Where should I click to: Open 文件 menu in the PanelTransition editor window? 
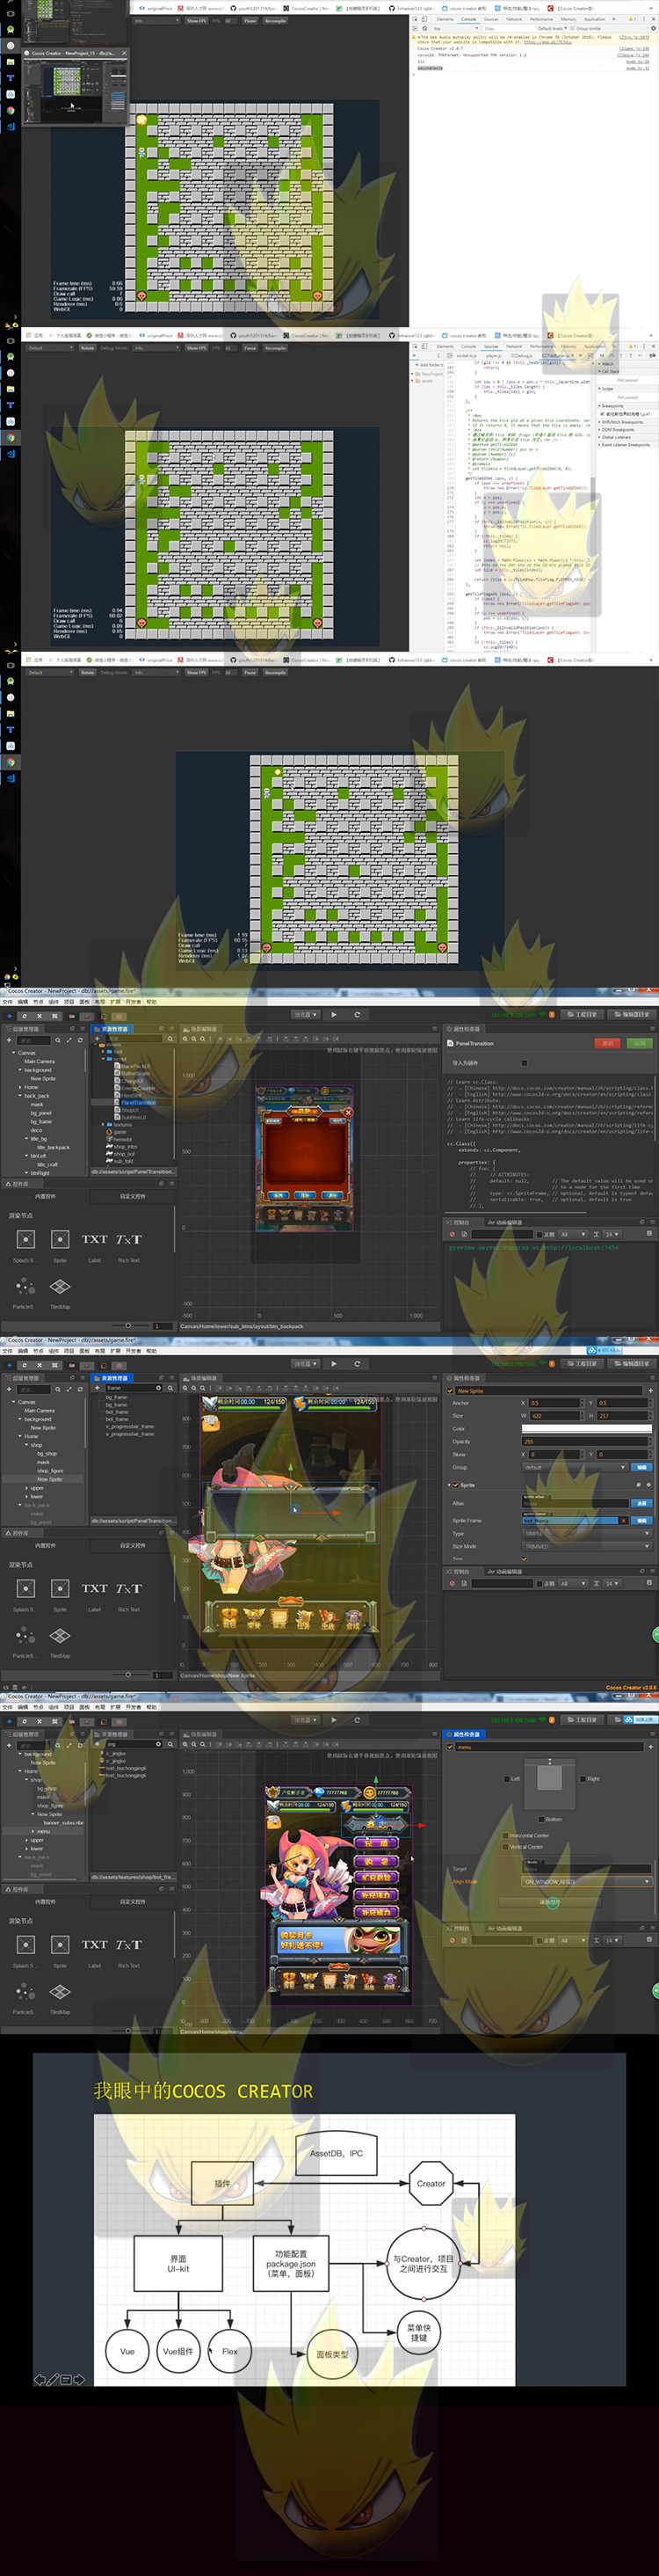[x=7, y=1001]
